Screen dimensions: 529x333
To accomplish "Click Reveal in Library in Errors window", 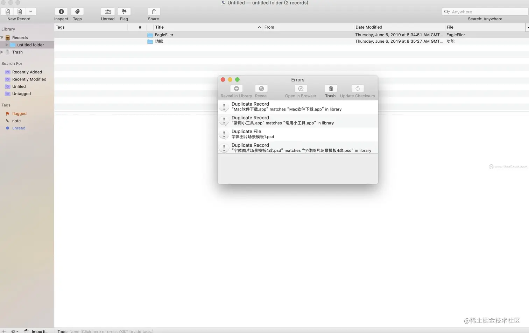I will (x=236, y=89).
